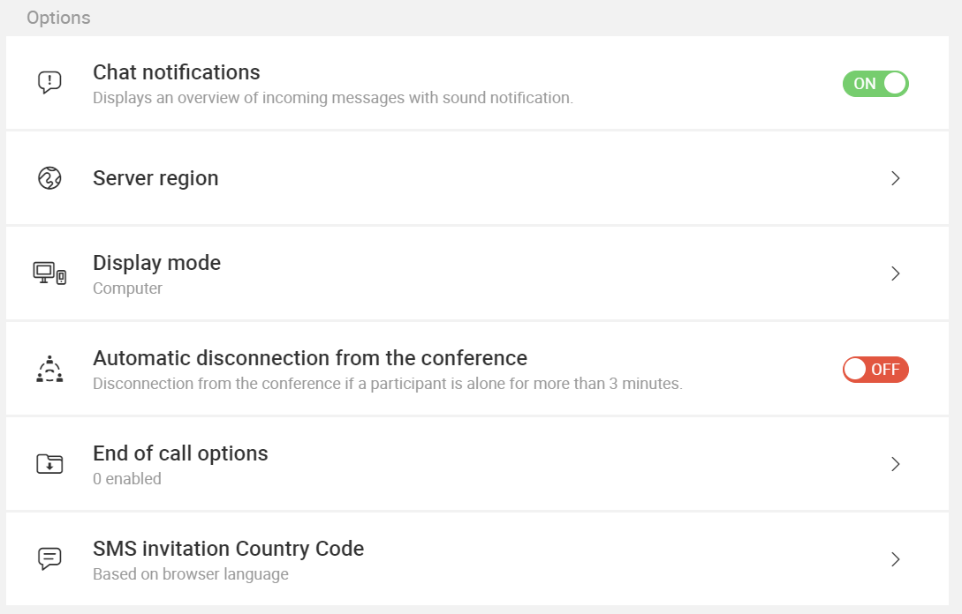
Task: Enable automatic disconnection from the conference
Action: [875, 370]
